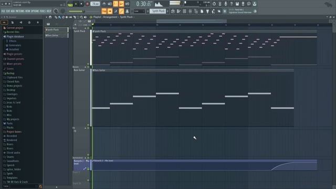Click the download content library icon
Viewport: 336px width, 189px height.
pyautogui.click(x=255, y=4)
